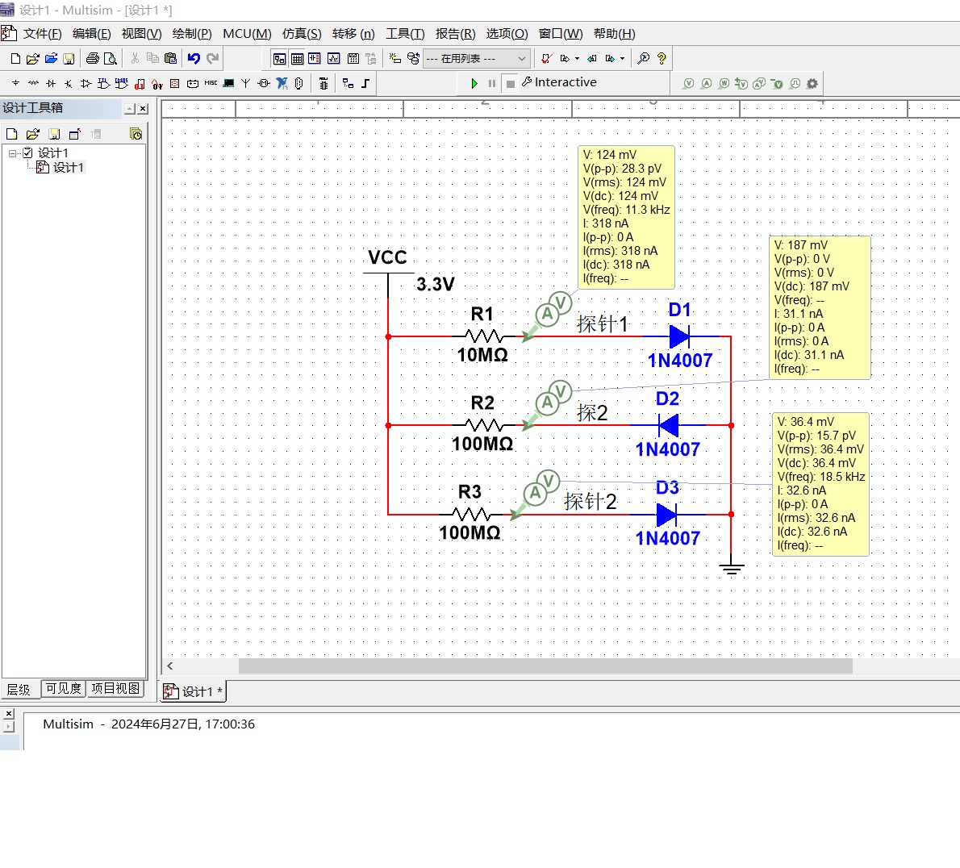Open the 编辑(E) menu
960x868 pixels.
pyautogui.click(x=92, y=34)
